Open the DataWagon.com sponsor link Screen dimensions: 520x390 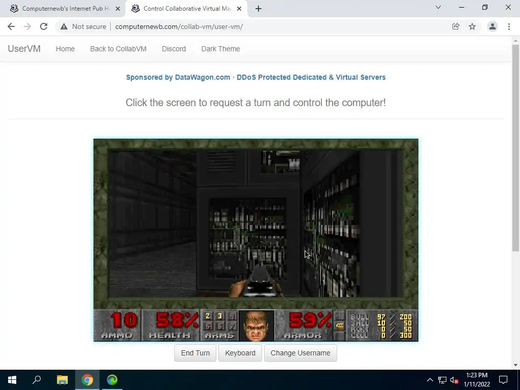[256, 77]
